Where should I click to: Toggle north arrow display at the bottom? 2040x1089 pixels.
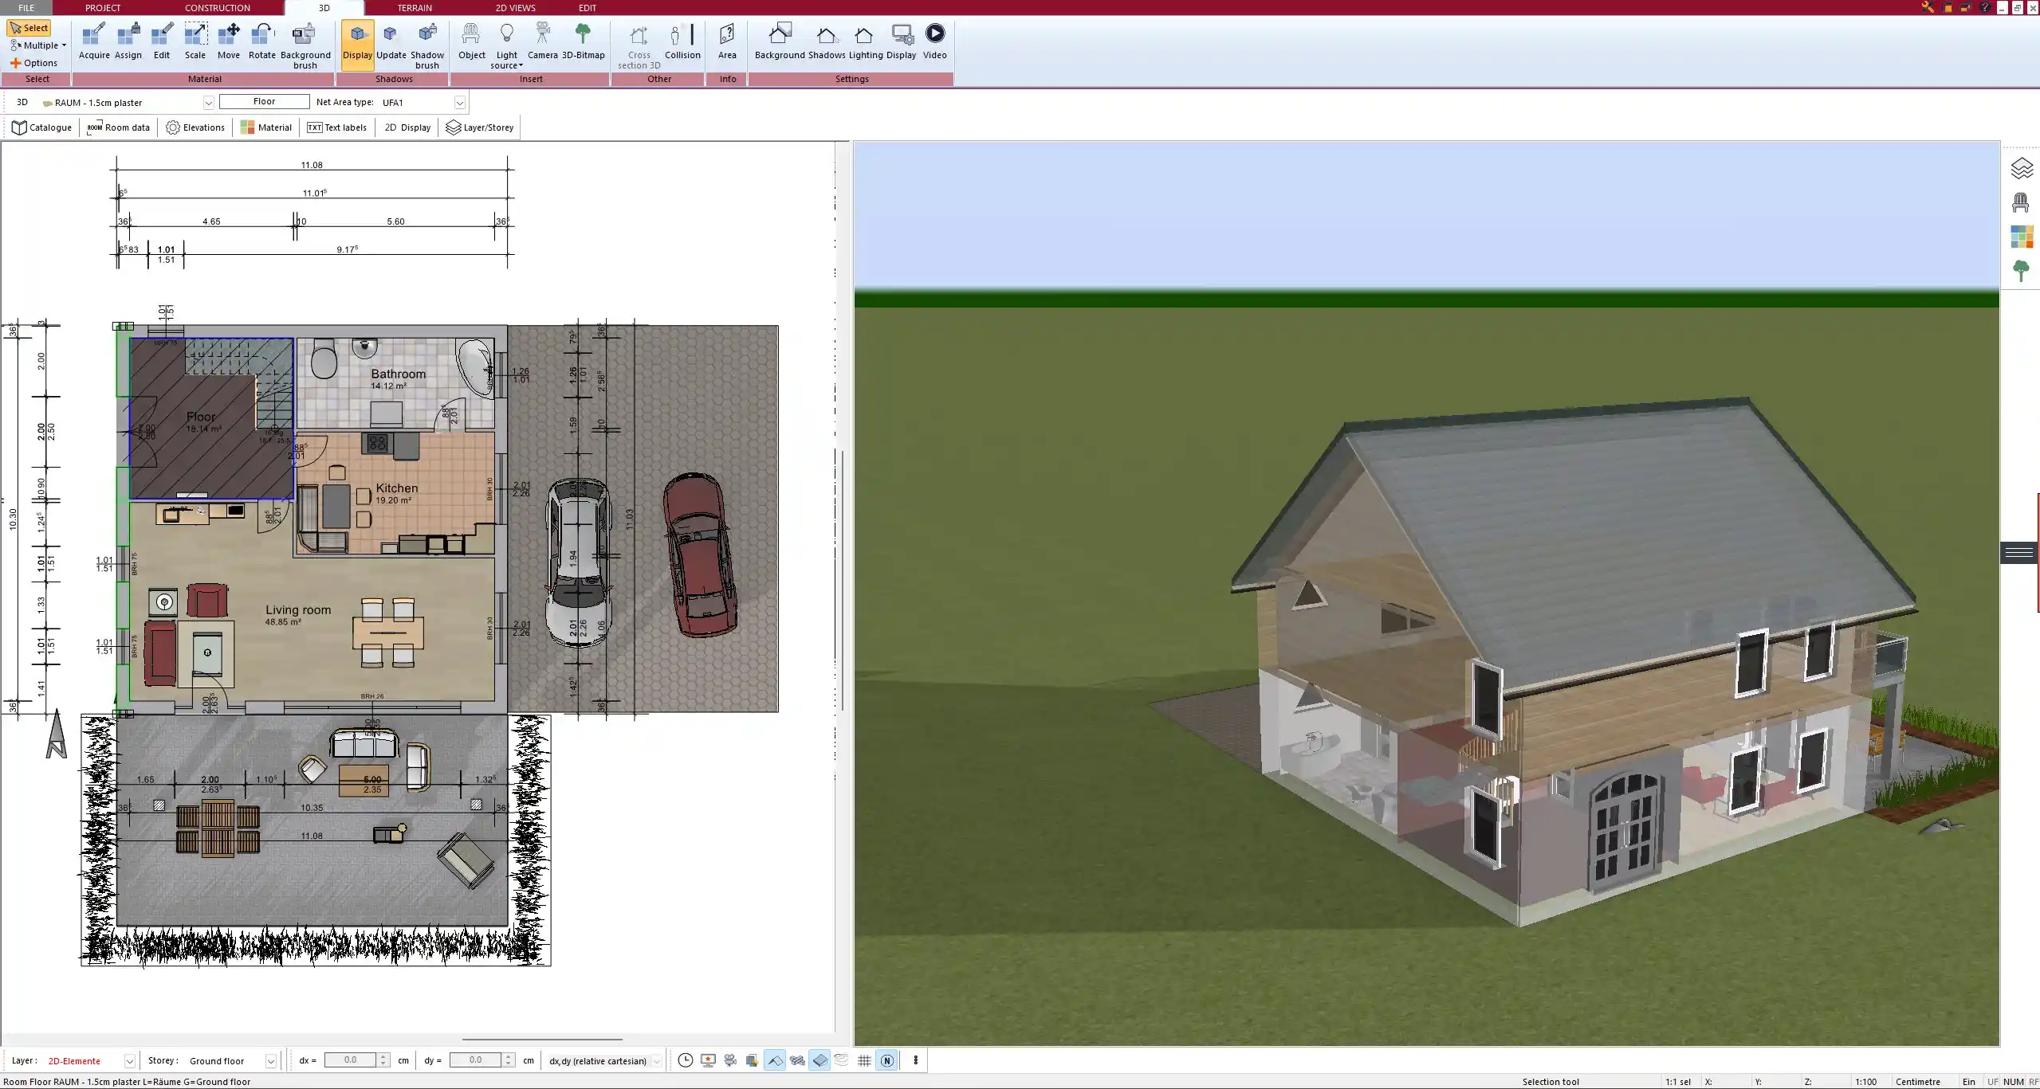[x=887, y=1060]
